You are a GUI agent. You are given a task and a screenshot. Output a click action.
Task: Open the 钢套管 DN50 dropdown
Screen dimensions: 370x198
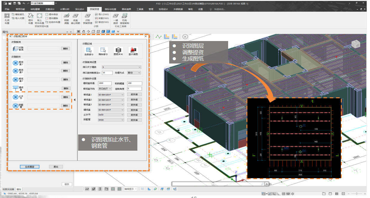(111, 120)
